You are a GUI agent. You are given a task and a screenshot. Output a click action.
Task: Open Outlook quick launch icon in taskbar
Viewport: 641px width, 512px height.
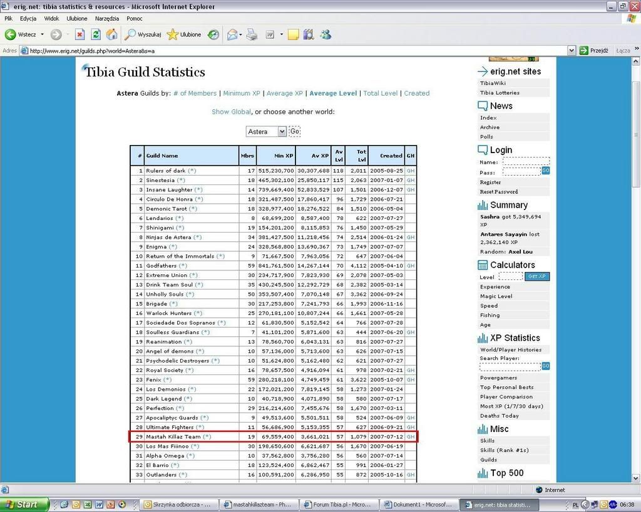point(76,504)
